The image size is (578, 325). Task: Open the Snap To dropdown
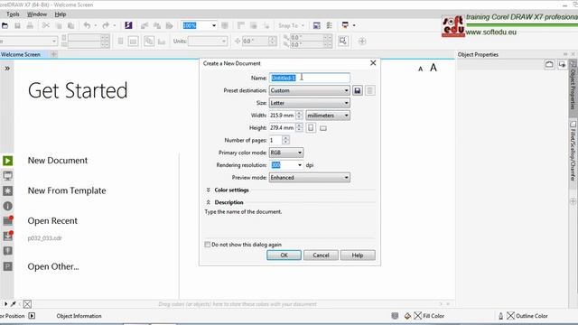point(291,25)
